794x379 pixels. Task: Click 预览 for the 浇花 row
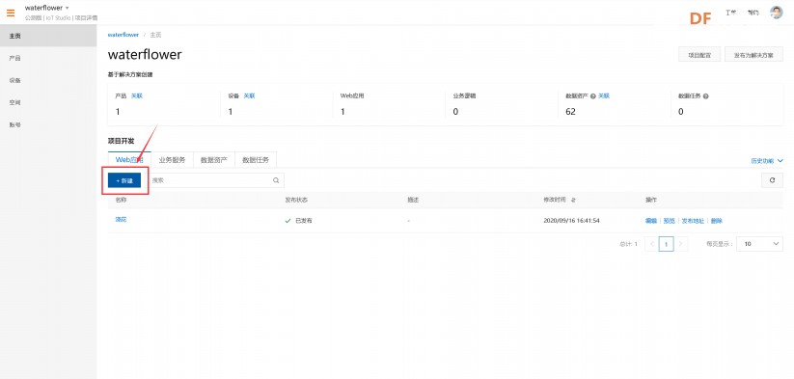point(669,221)
